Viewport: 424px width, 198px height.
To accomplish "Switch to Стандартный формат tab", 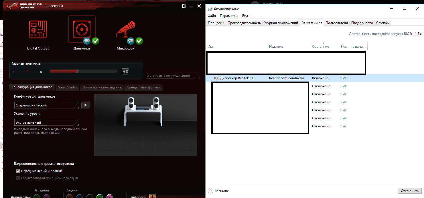I will click(x=143, y=87).
